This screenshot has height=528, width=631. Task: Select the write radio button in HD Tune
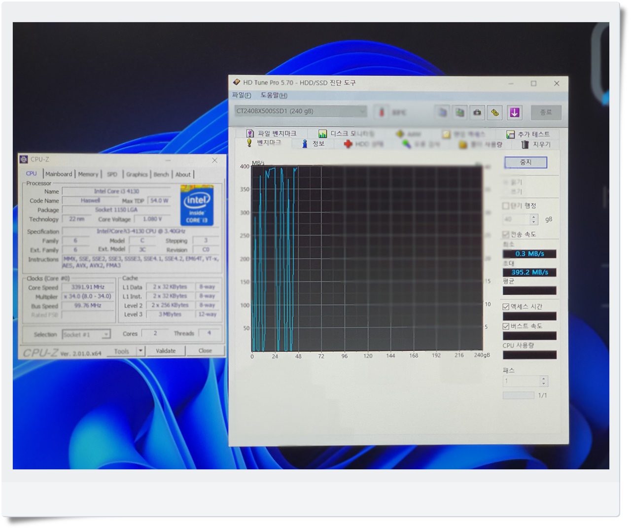pos(506,191)
